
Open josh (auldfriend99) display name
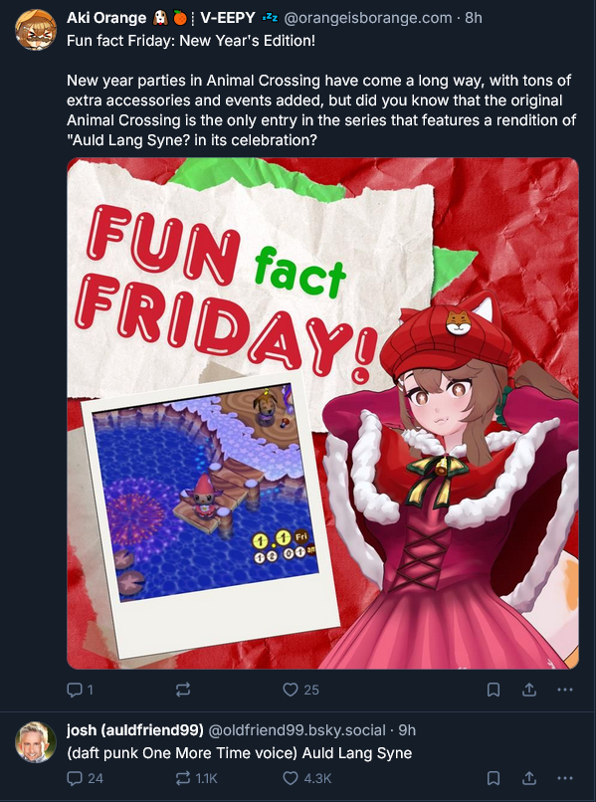click(x=135, y=730)
